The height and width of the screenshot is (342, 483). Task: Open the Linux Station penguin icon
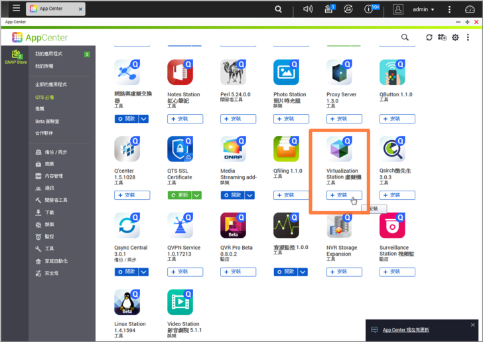[x=127, y=302]
